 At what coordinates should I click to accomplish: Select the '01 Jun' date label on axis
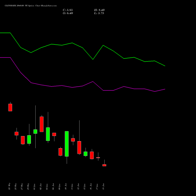tap(34, 187)
